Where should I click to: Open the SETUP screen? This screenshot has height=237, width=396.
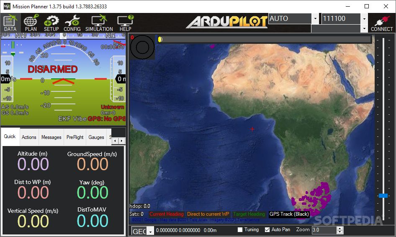pos(51,23)
